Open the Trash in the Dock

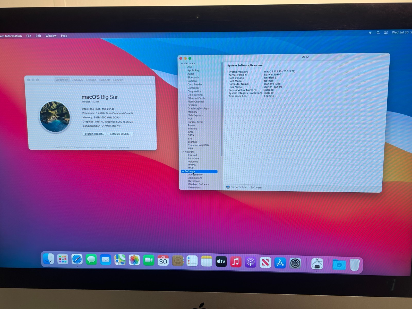(355, 264)
